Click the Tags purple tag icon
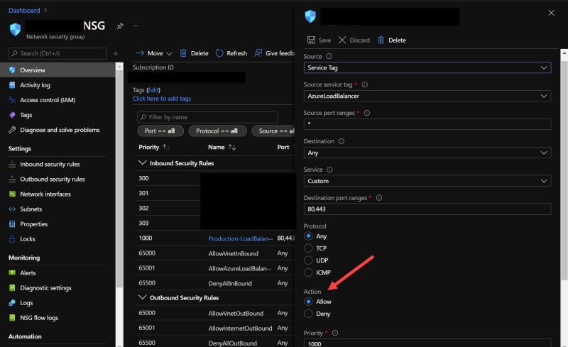568x347 pixels. pos(12,115)
